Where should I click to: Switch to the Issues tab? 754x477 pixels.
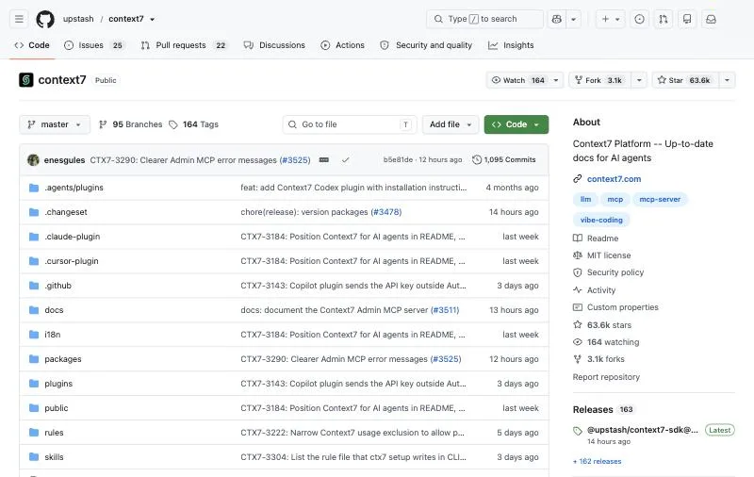95,45
